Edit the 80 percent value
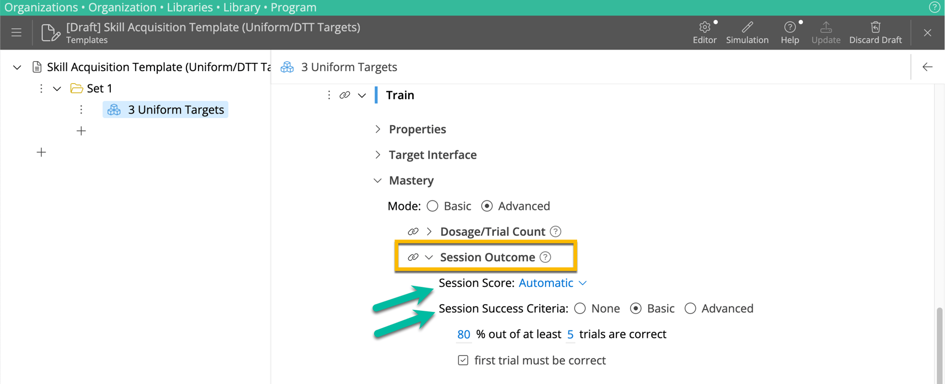 point(463,334)
